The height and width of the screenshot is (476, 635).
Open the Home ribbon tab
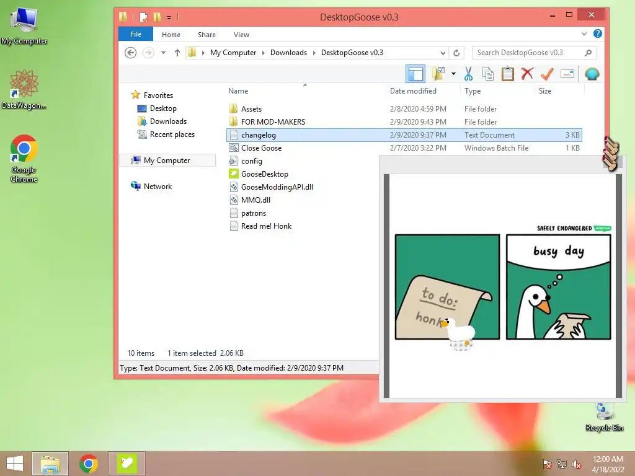coord(171,35)
